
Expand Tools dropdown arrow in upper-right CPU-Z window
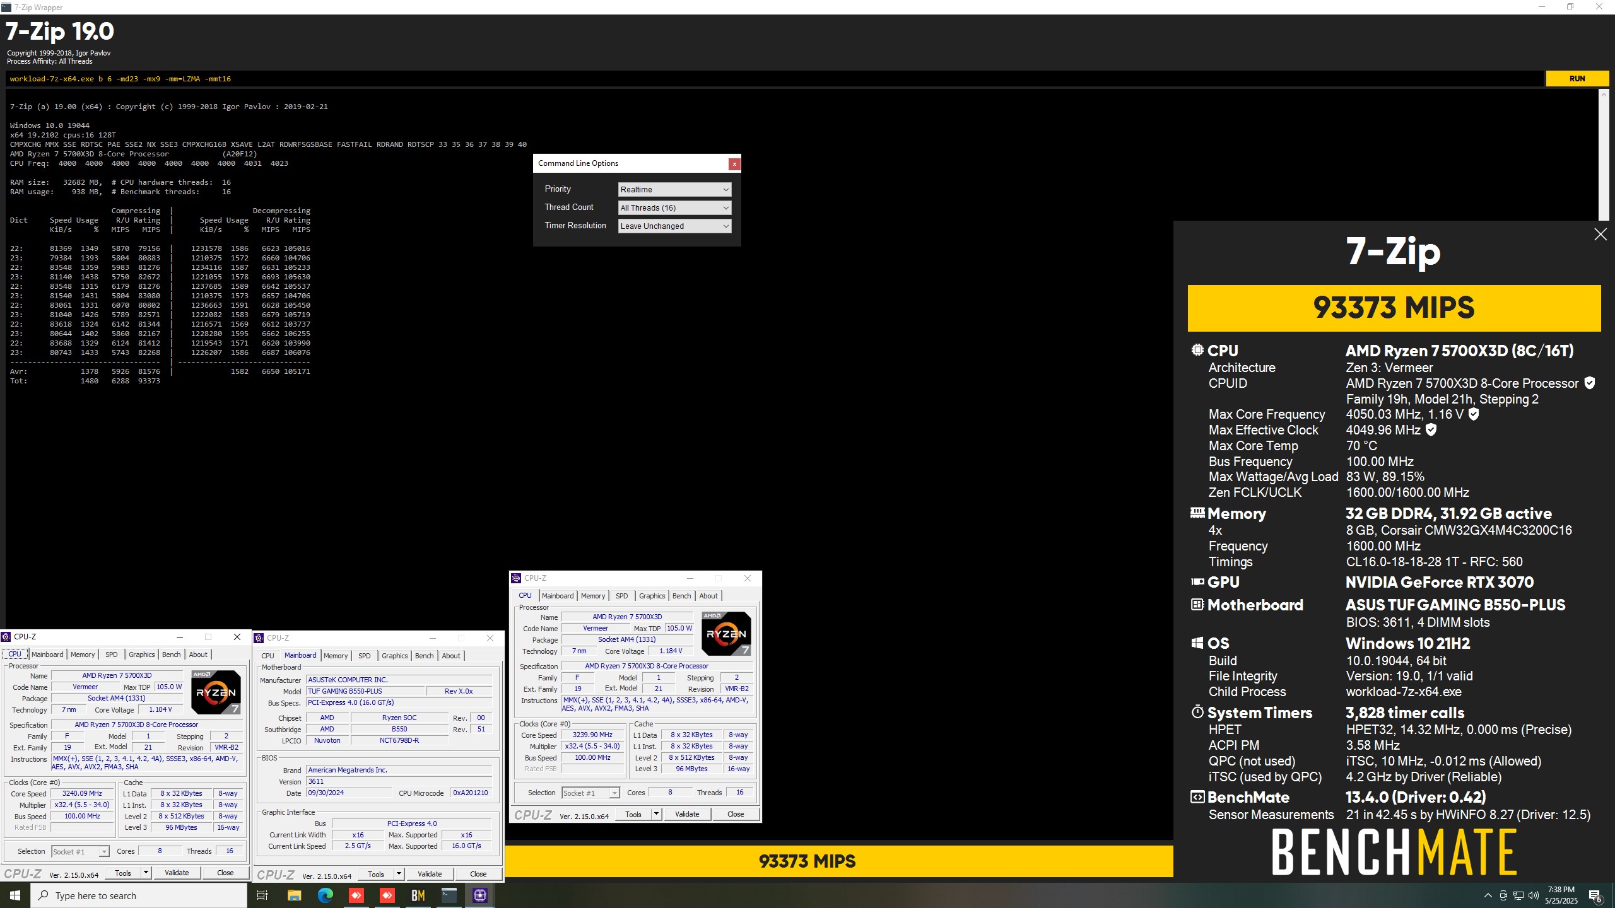656,814
